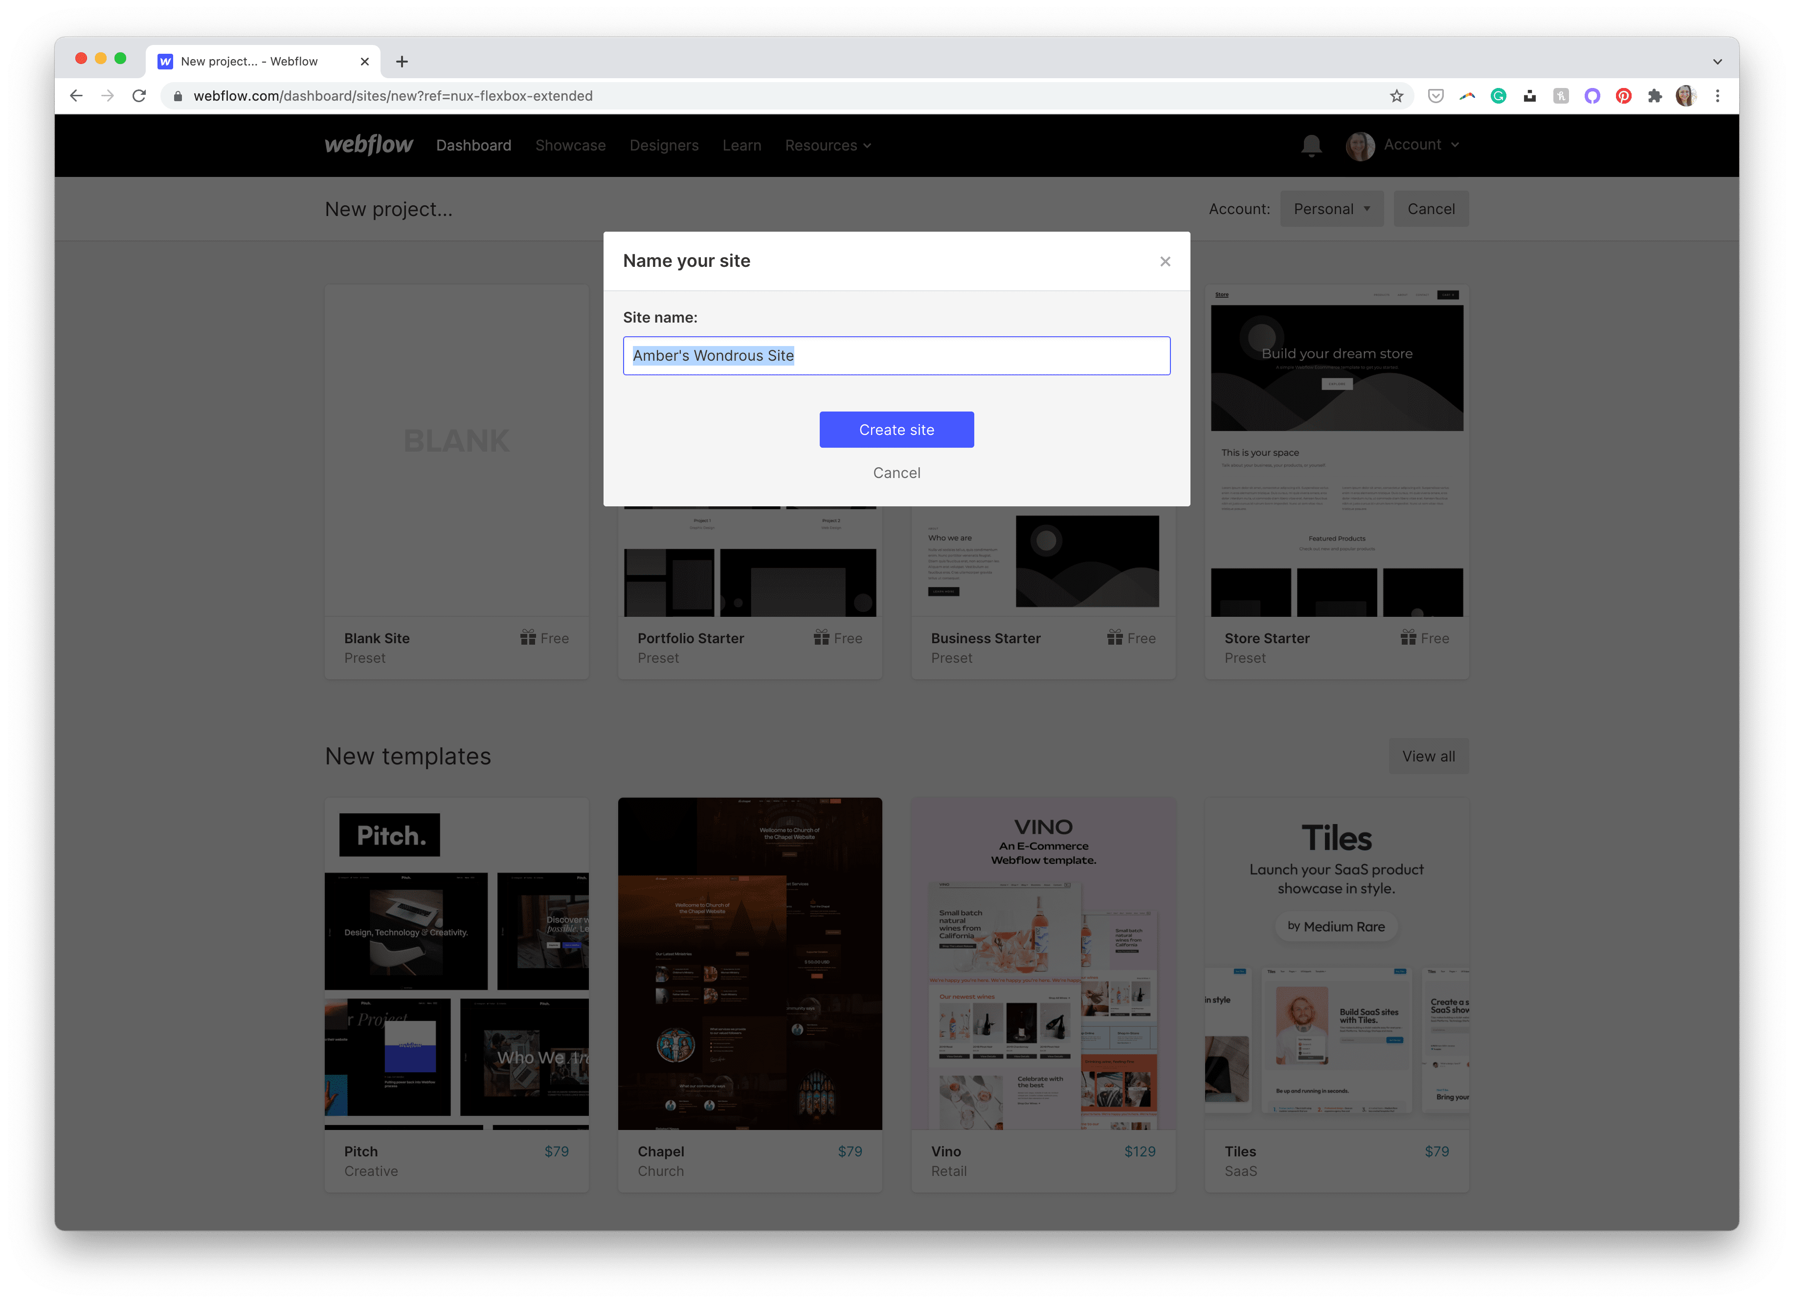Click the Create site button

896,429
